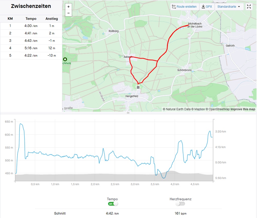The width and height of the screenshot is (257, 218).
Task: Click the green tree park icon
Action: [65, 59]
